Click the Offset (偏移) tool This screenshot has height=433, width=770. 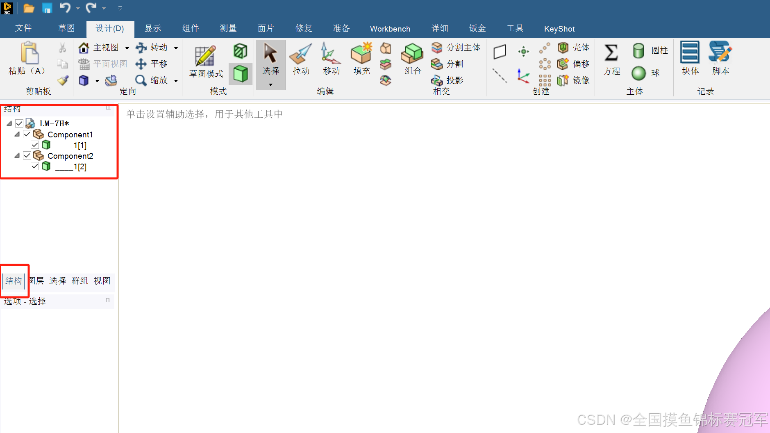point(574,64)
